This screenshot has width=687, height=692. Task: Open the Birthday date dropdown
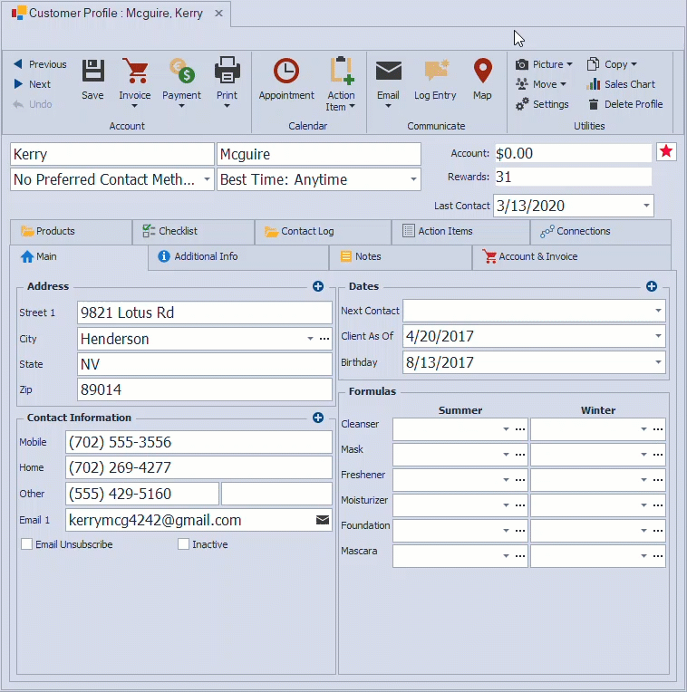tap(658, 362)
